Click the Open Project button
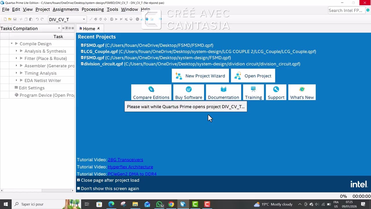 (253, 76)
